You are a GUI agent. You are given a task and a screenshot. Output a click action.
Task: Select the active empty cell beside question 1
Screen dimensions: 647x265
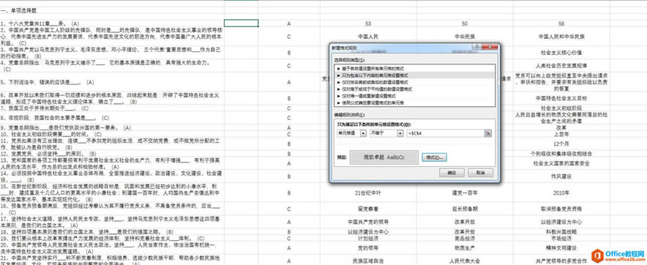click(241, 23)
